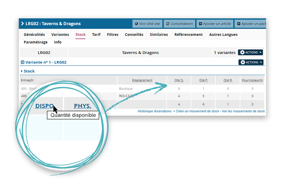Click the Emplacement column header
The image size is (282, 189).
point(142,80)
